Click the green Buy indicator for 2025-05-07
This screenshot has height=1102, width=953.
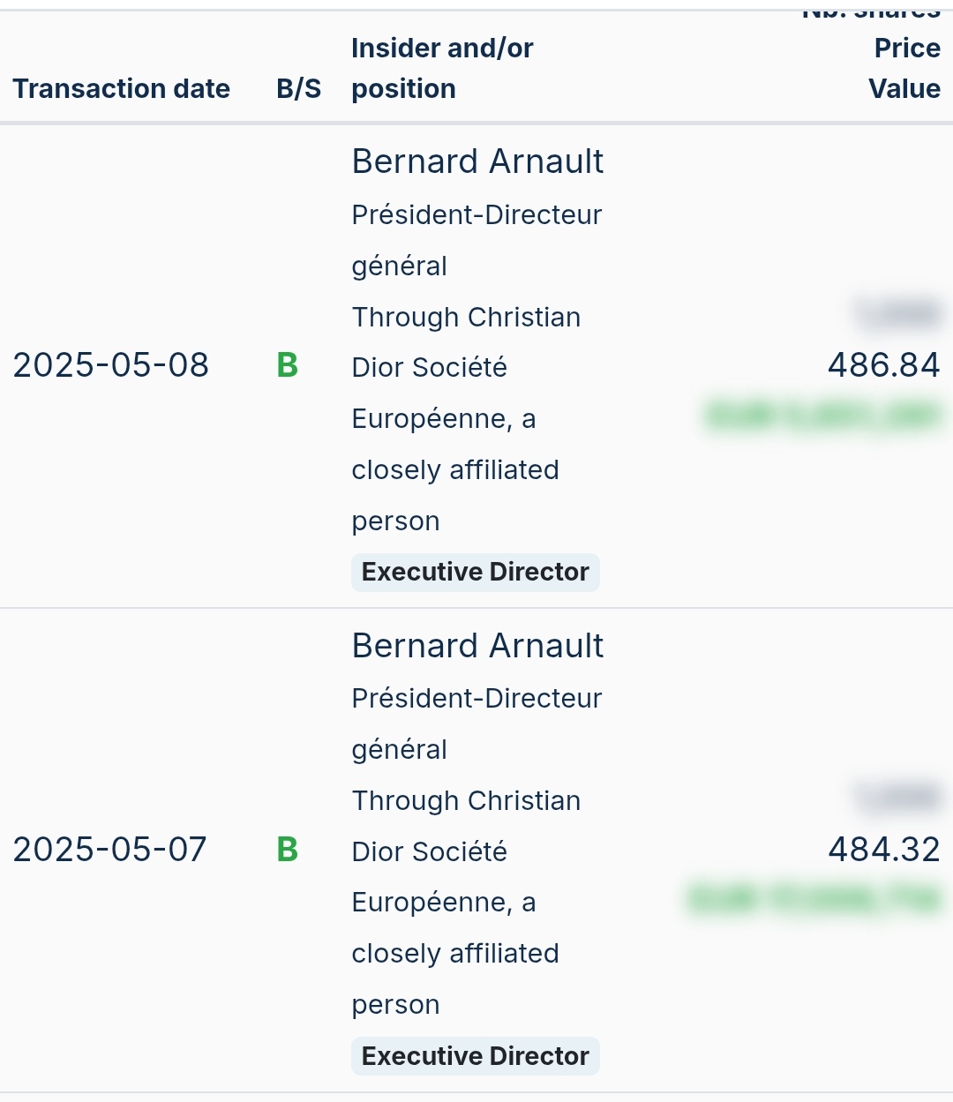pos(287,850)
